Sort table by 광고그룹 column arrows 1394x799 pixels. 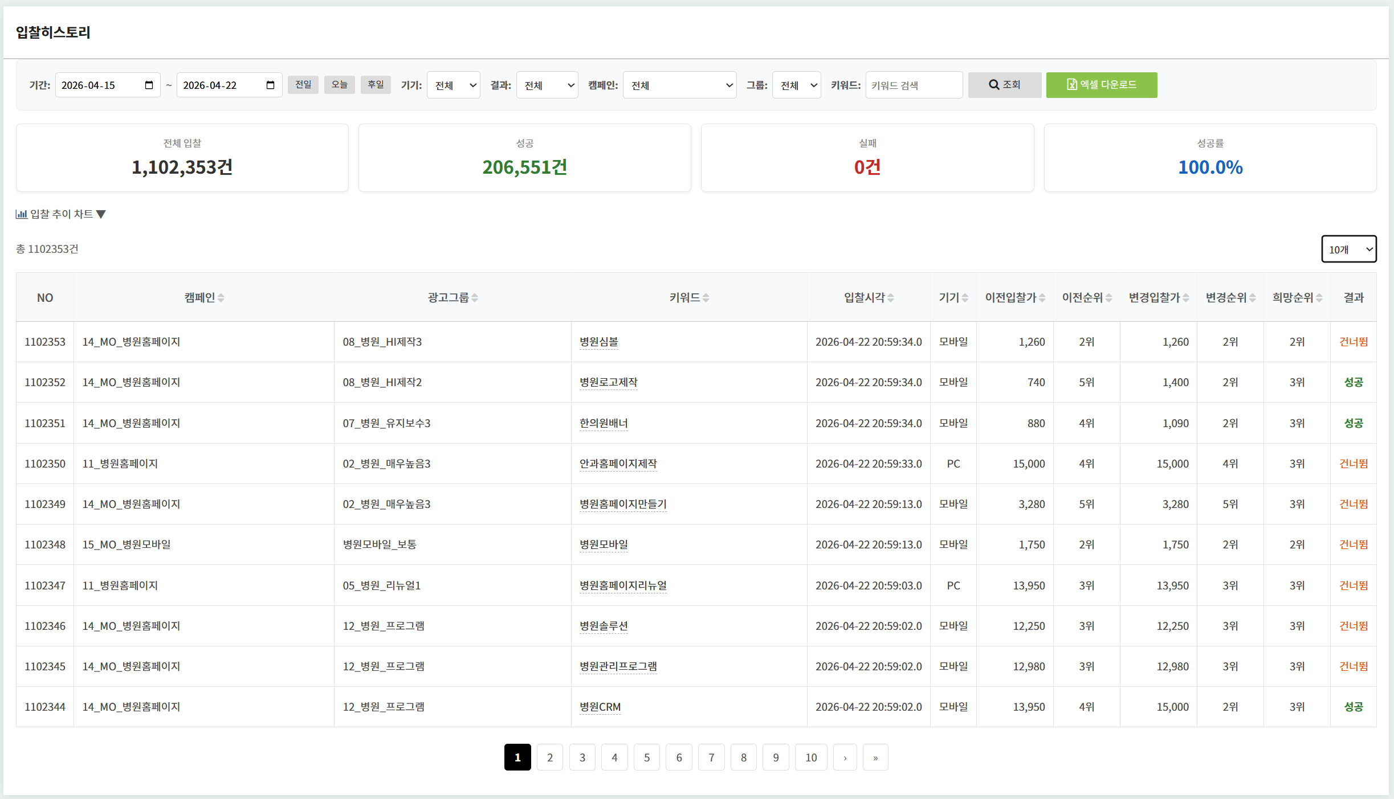(x=475, y=298)
